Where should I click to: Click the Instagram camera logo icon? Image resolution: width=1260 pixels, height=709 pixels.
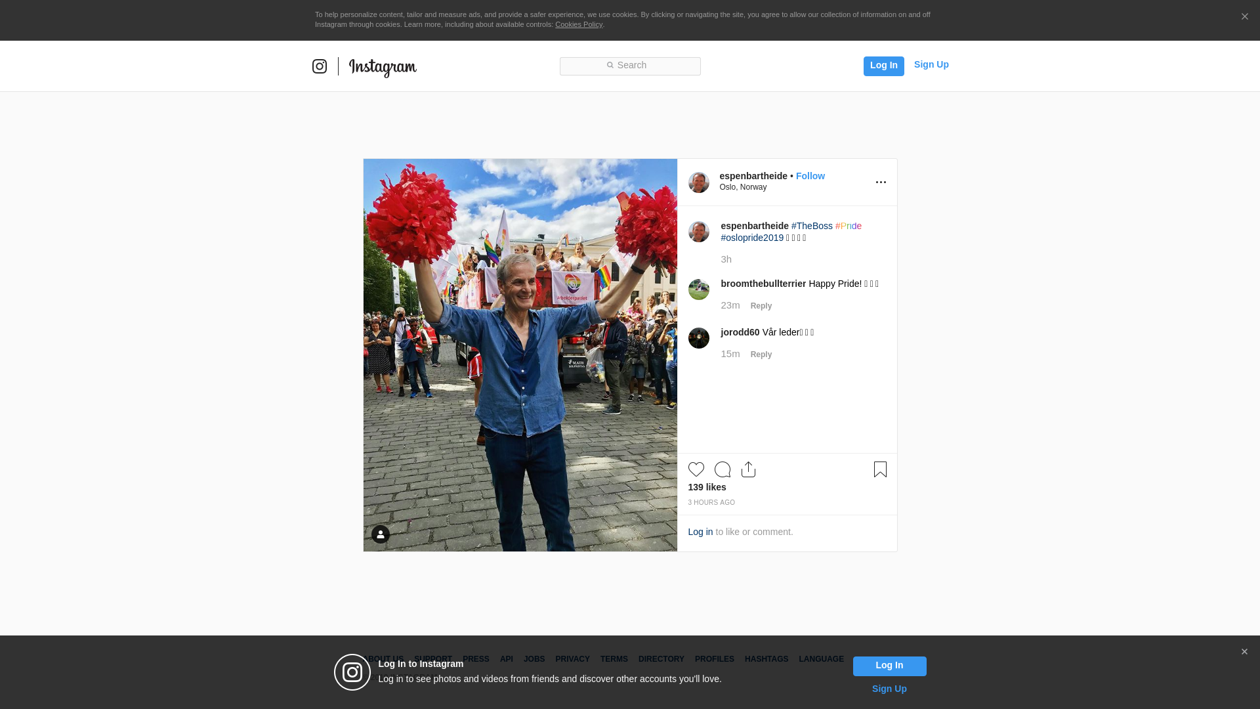point(320,66)
